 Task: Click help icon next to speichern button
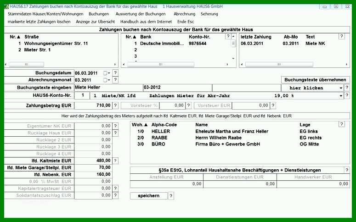point(171,196)
